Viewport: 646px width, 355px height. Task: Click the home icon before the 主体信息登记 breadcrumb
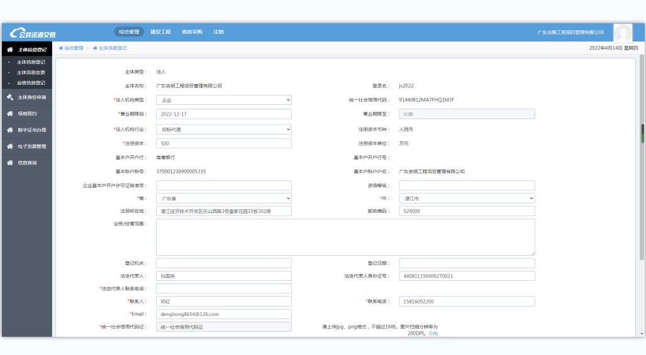(95, 48)
